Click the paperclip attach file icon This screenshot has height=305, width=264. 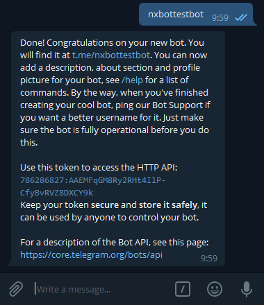pyautogui.click(x=16, y=289)
